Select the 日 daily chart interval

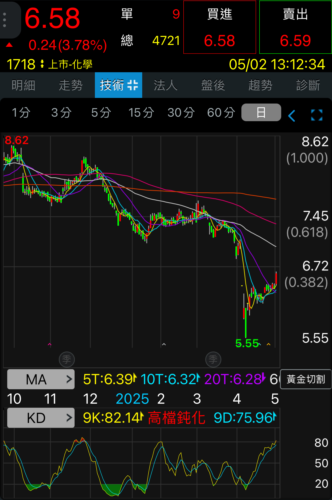pyautogui.click(x=261, y=113)
